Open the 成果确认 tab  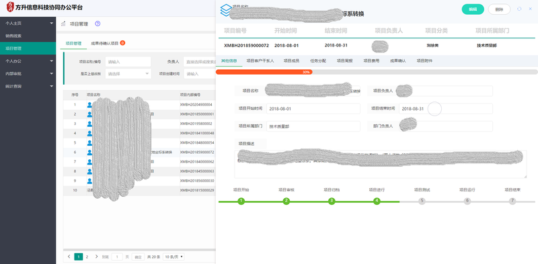click(x=398, y=60)
